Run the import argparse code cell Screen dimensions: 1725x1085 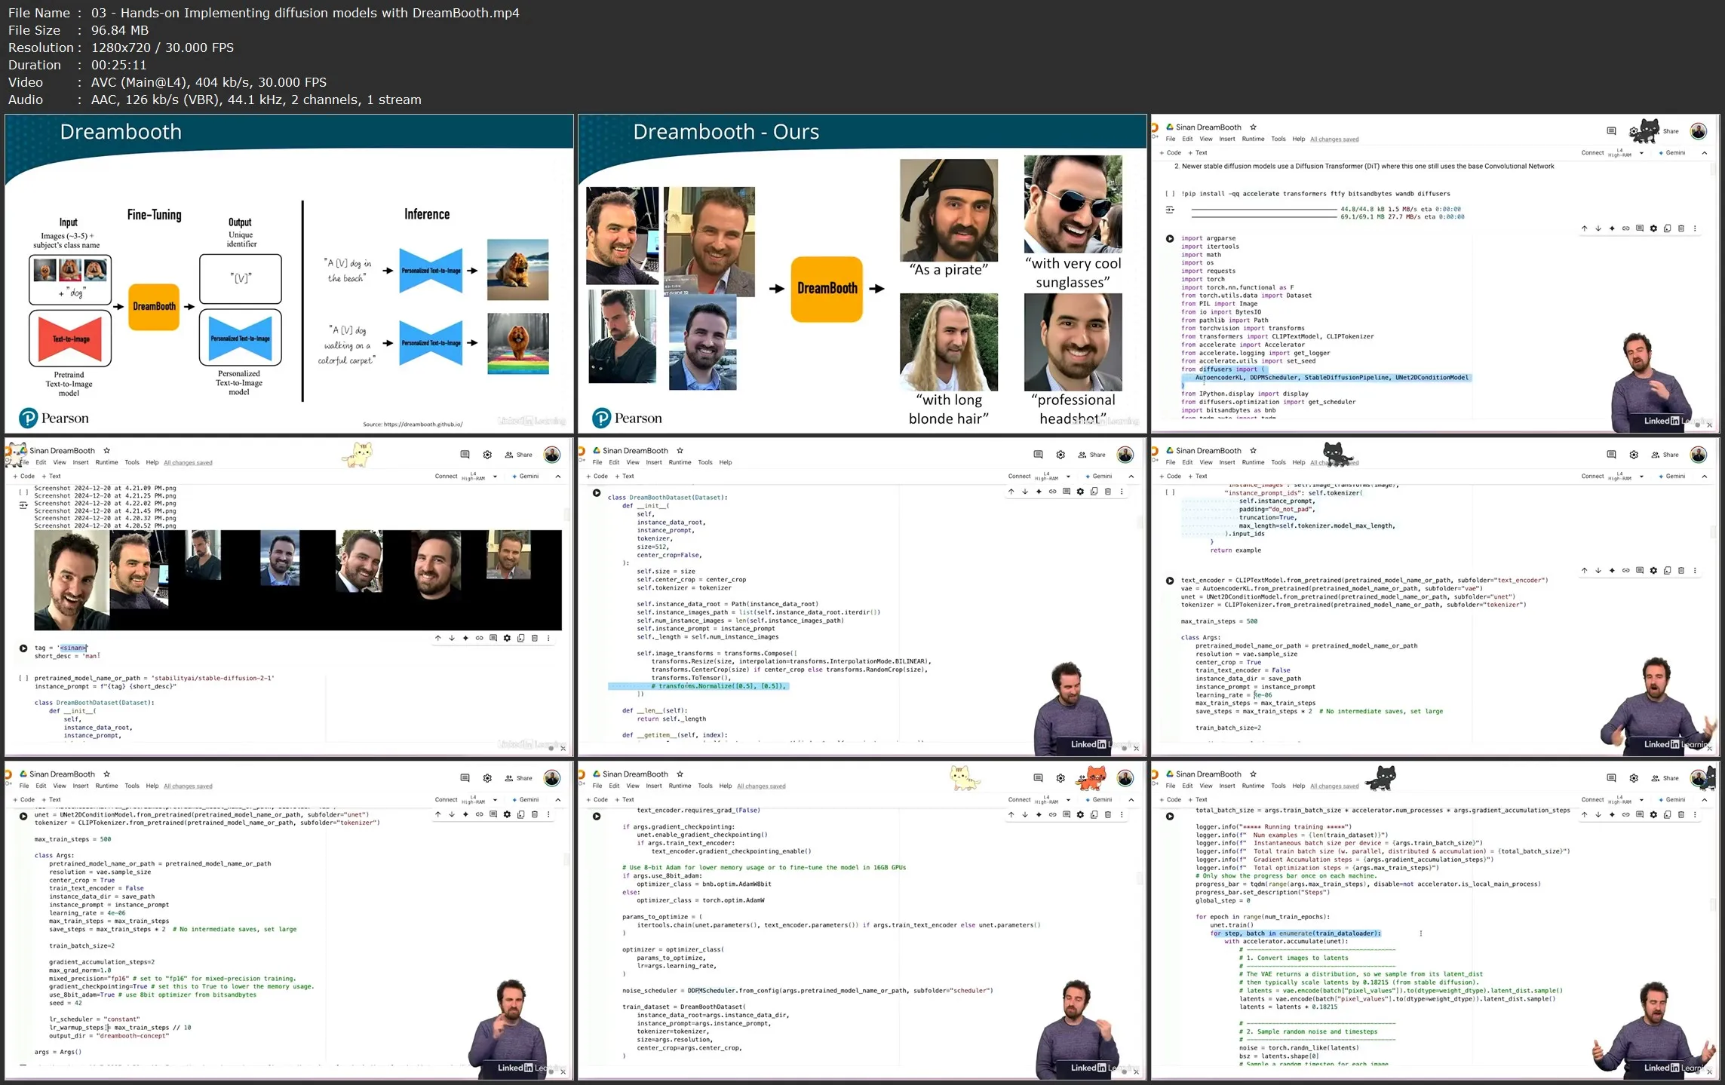tap(1170, 238)
